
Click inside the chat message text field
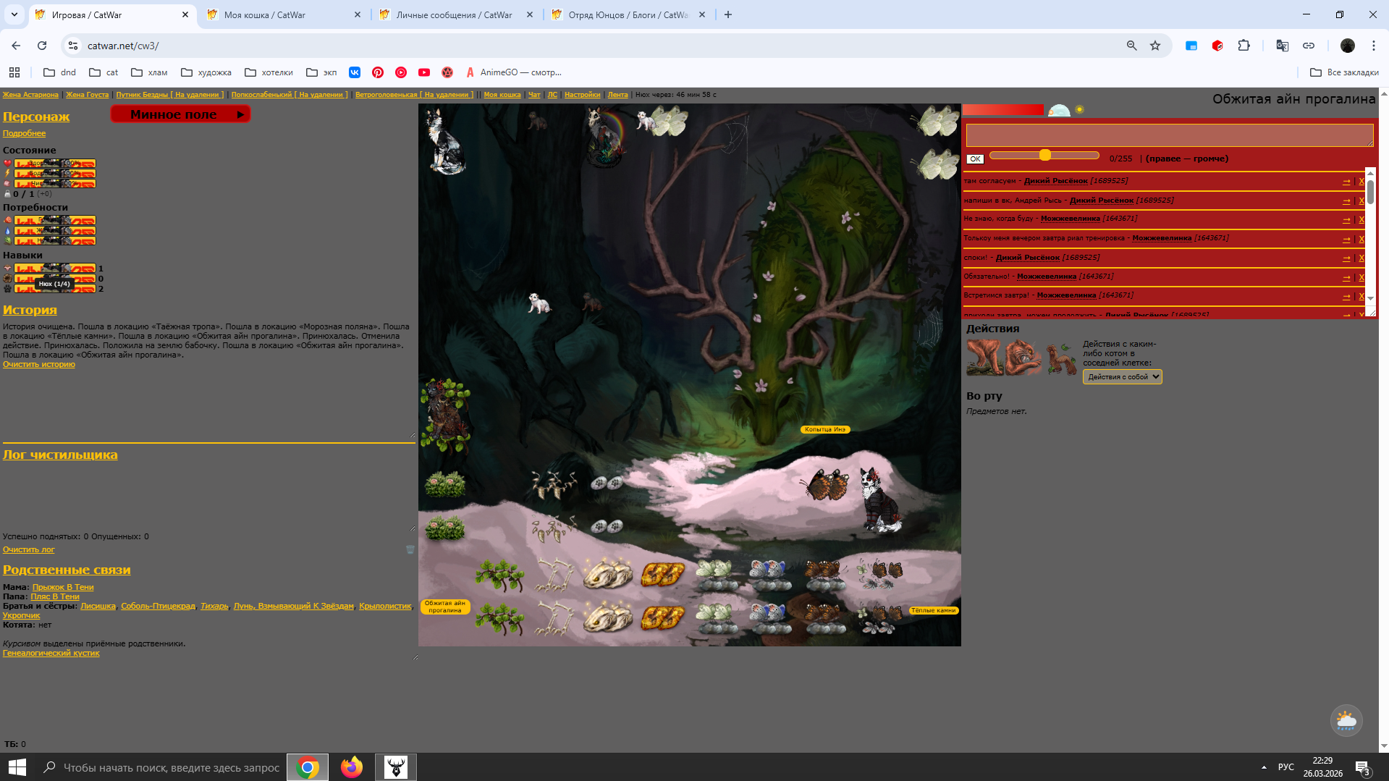1169,135
